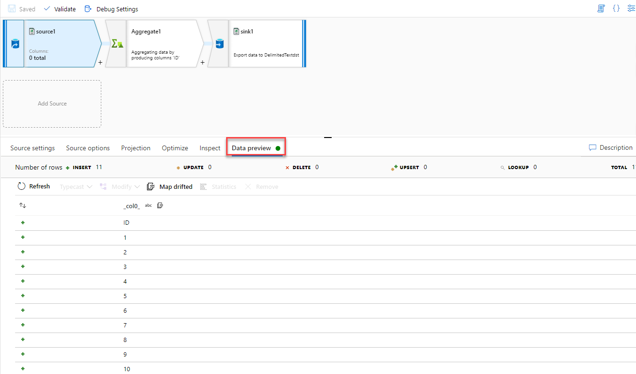Click the map drifted icon beside _col0_

coord(160,205)
